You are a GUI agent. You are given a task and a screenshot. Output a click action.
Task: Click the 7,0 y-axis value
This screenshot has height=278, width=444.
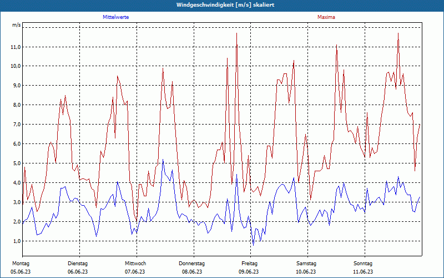[17, 124]
